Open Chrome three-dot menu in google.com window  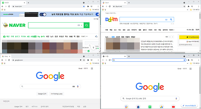click(x=98, y=60)
